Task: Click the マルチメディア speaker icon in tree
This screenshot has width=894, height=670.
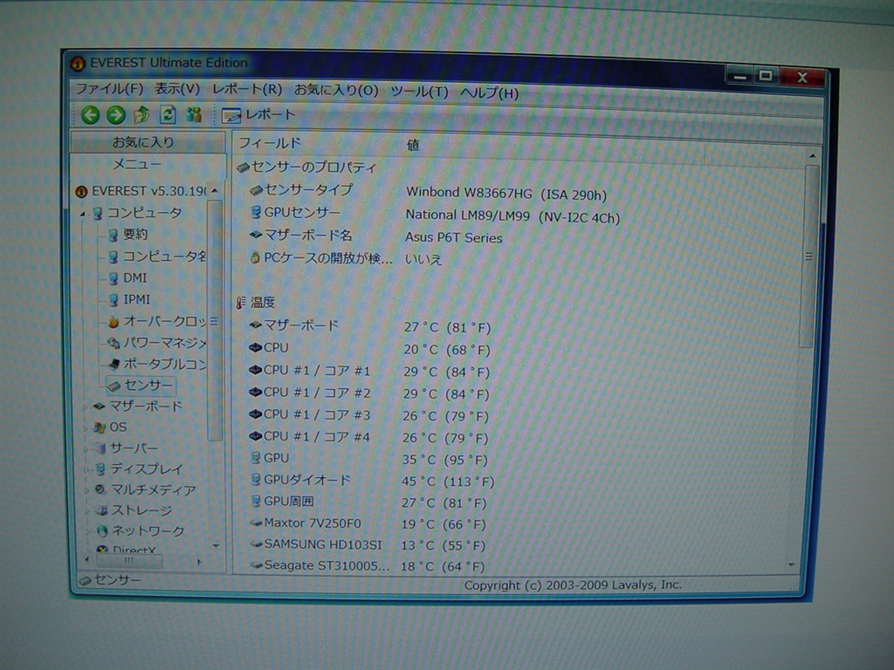Action: point(100,490)
